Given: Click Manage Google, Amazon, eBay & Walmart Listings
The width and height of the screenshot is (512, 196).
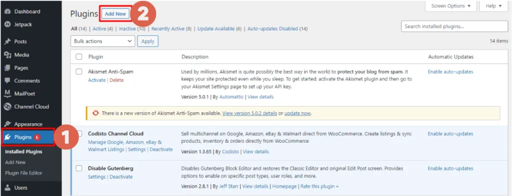Looking at the screenshot, I should [x=124, y=146].
